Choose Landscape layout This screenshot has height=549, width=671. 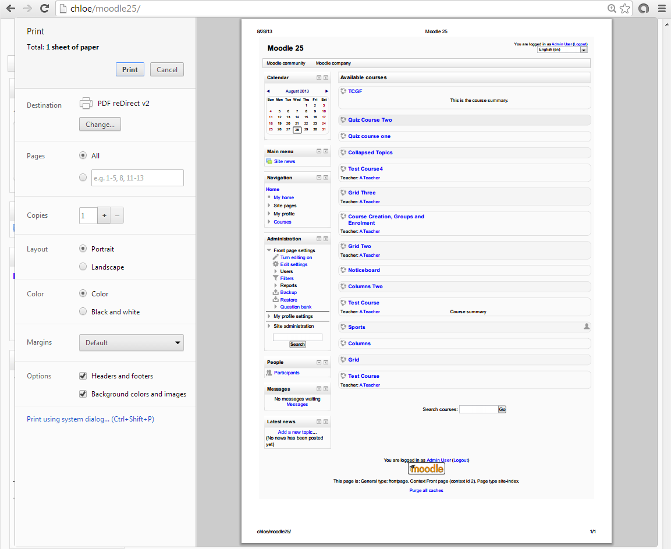(83, 267)
